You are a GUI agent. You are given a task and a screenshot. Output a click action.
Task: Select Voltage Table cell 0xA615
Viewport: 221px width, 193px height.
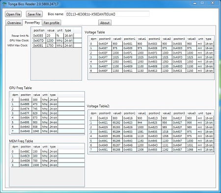coord(179,71)
